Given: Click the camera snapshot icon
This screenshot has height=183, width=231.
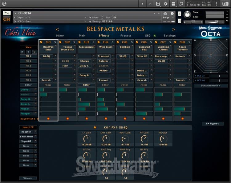Looking at the screenshot, I should tap(165, 14).
